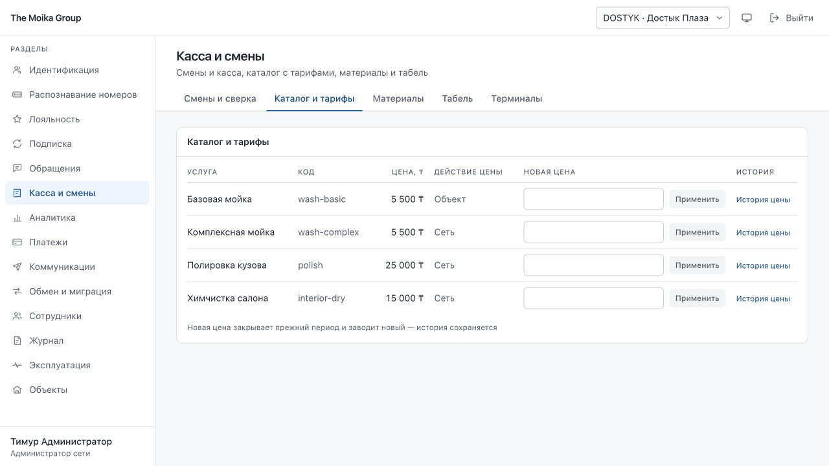829x466 pixels.
Task: Focus the new price field for Базовая мойка
Action: [x=594, y=199]
